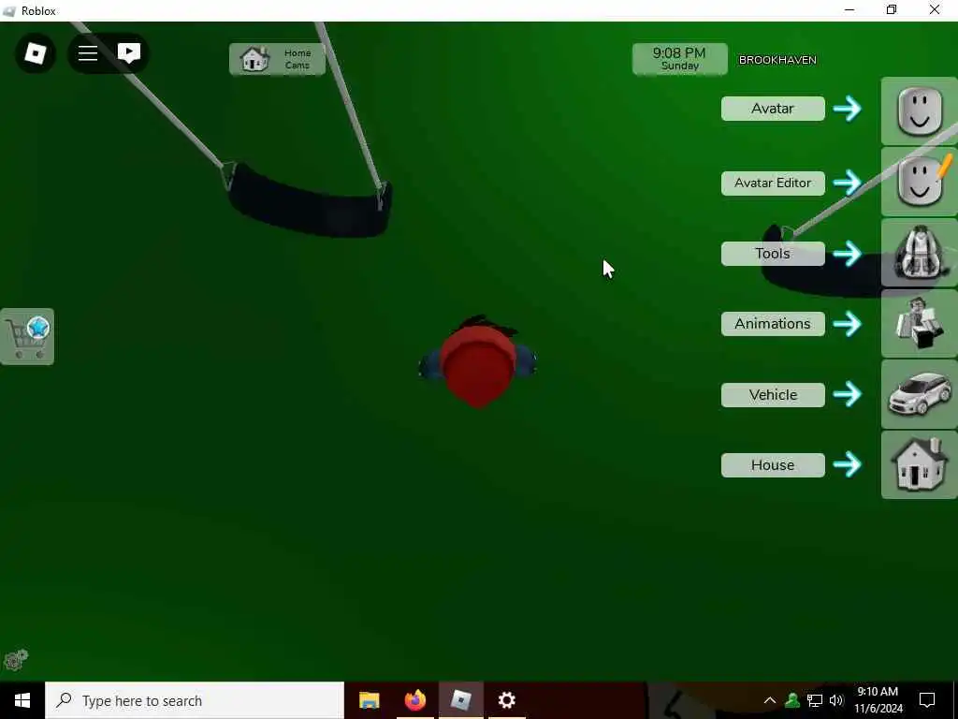
Task: Open the network tray icon
Action: [815, 700]
